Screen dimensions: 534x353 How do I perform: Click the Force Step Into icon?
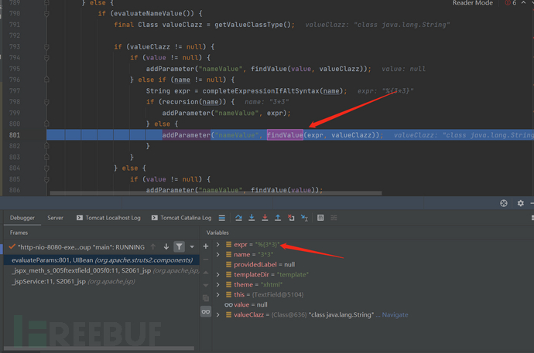point(265,219)
